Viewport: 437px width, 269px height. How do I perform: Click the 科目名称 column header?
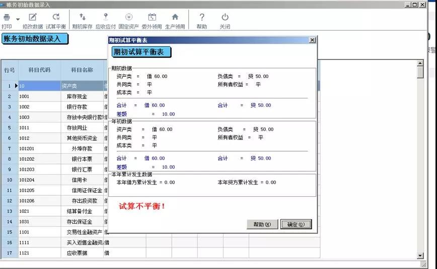[x=82, y=70]
